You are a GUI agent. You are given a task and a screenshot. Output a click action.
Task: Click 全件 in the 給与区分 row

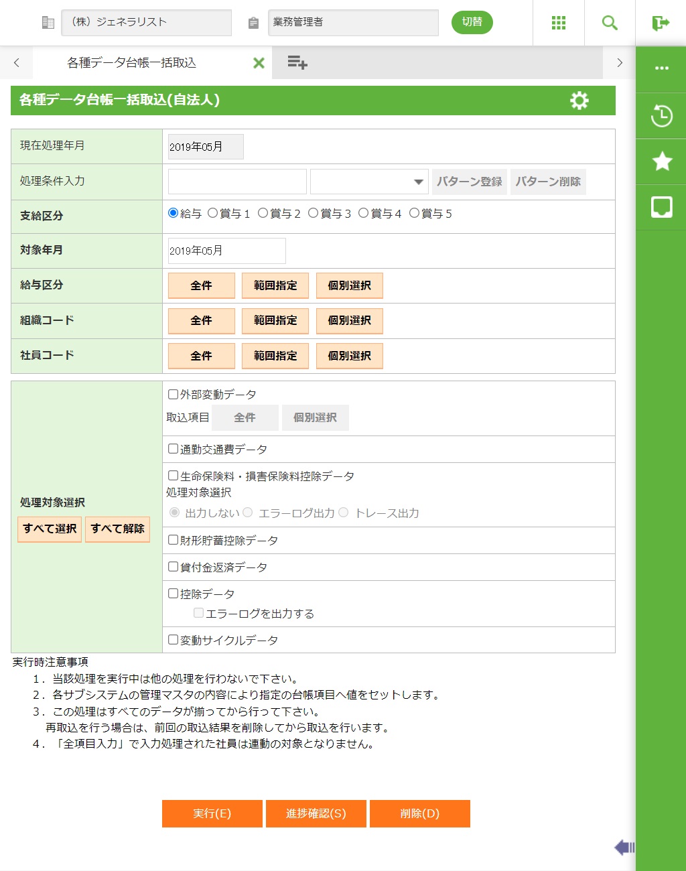tap(201, 285)
